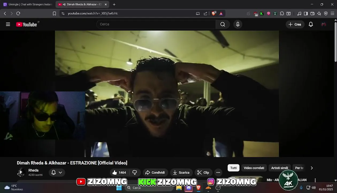This screenshot has width=337, height=193.
Task: Click the Windows taskbar Cerca search box
Action: click(149, 188)
